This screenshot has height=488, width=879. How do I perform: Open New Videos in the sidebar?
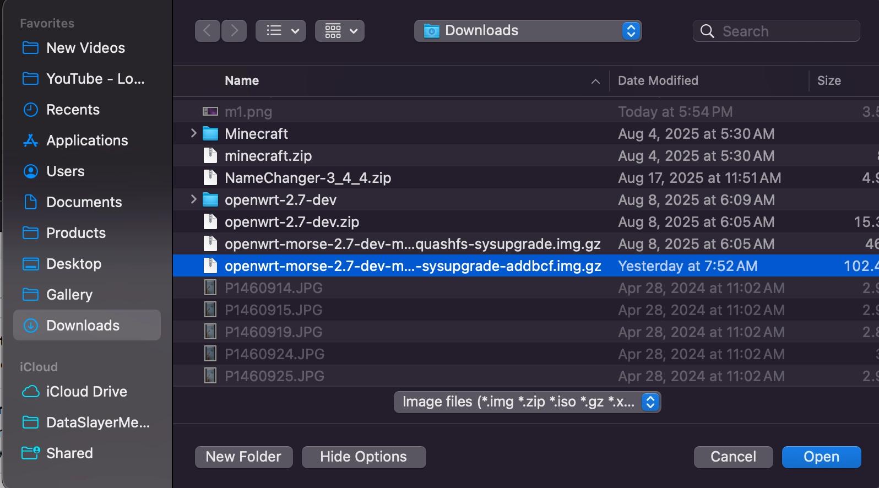[x=87, y=48]
